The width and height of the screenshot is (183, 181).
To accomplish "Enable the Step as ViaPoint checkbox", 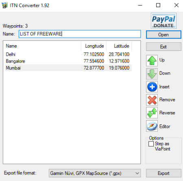I will pyautogui.click(x=151, y=144).
